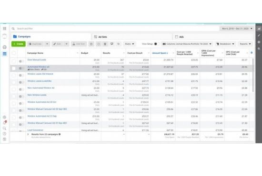Click the search magnifier in filter bar
This screenshot has width=262, height=176.
tap(13, 29)
